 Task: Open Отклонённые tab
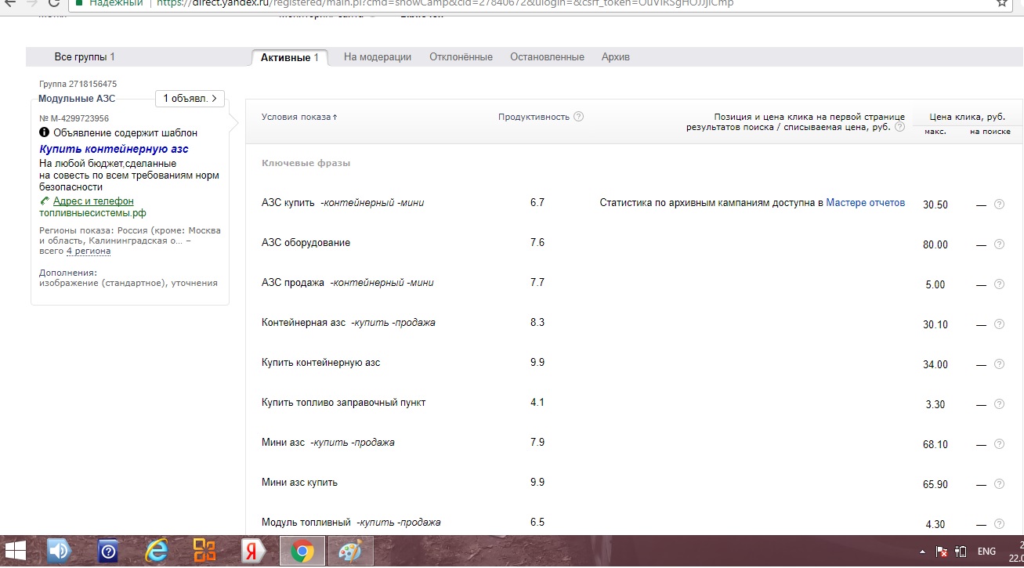[461, 57]
